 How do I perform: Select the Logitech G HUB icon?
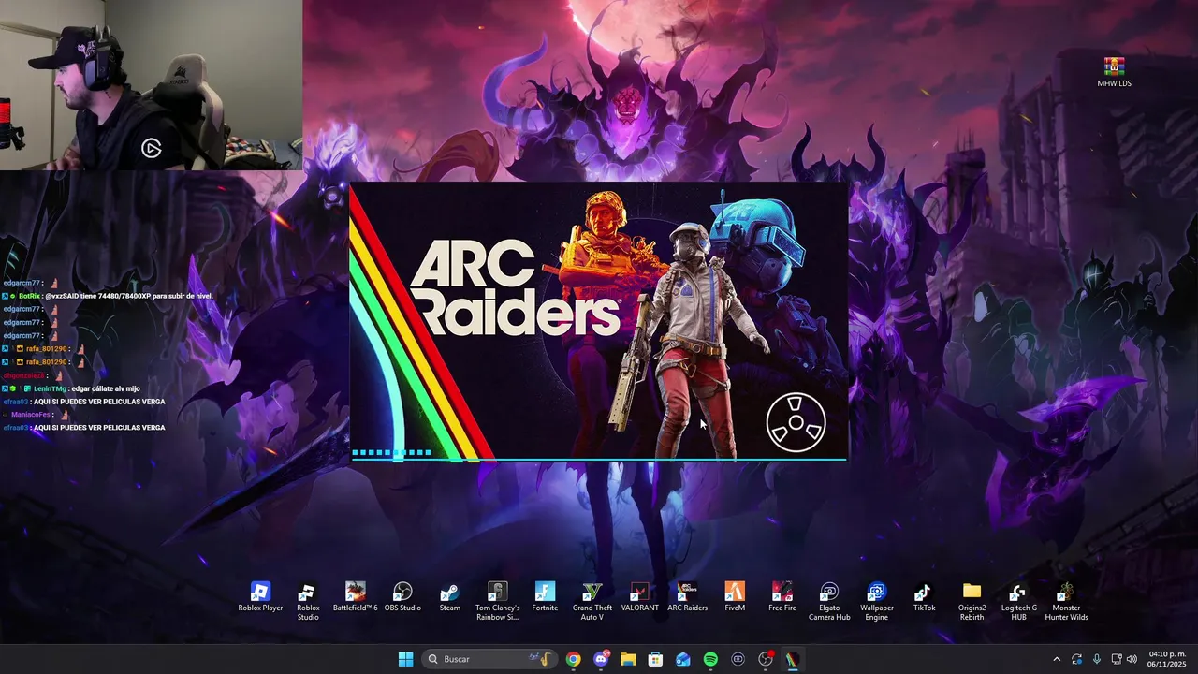[x=1018, y=601]
